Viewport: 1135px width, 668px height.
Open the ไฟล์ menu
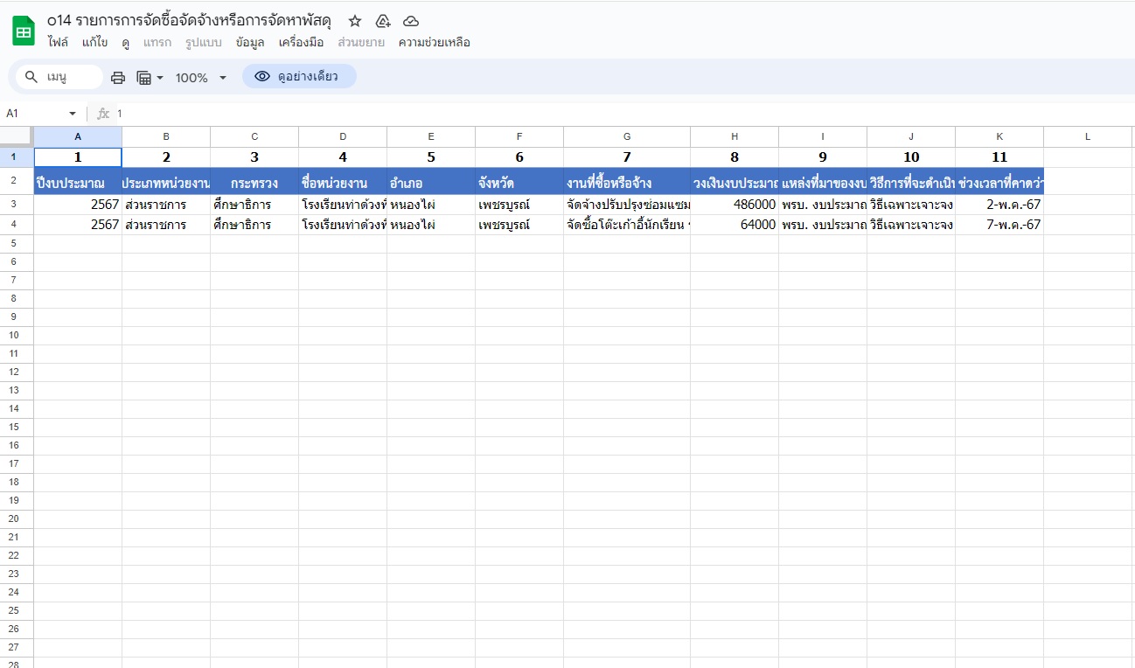pos(59,42)
